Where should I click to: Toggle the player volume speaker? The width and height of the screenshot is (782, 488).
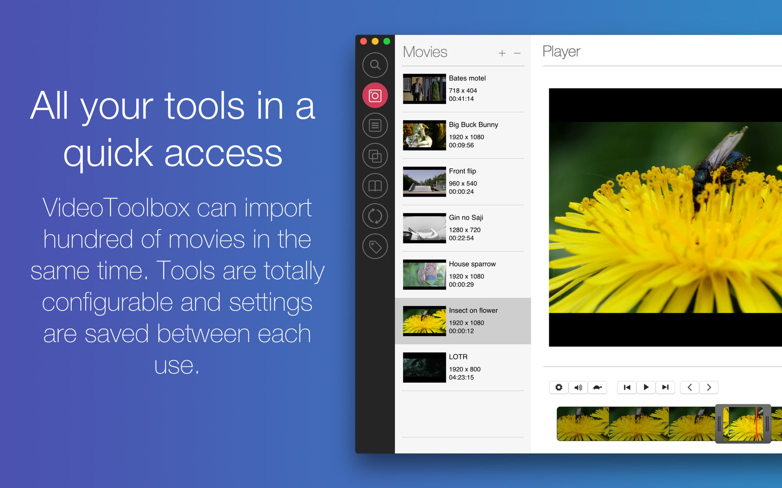pos(578,387)
